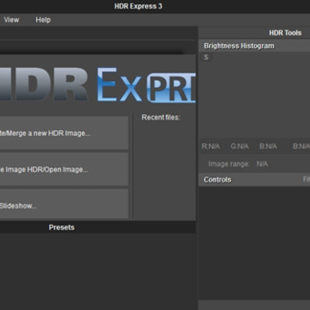The image size is (310, 310).
Task: Toggle the S icon in Brightness Histogram
Action: (x=206, y=57)
